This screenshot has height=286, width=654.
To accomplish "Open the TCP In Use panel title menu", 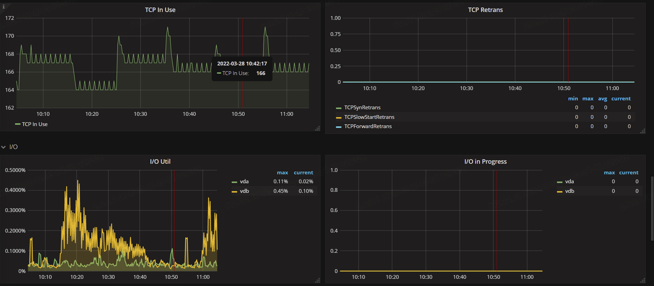I will pyautogui.click(x=160, y=10).
